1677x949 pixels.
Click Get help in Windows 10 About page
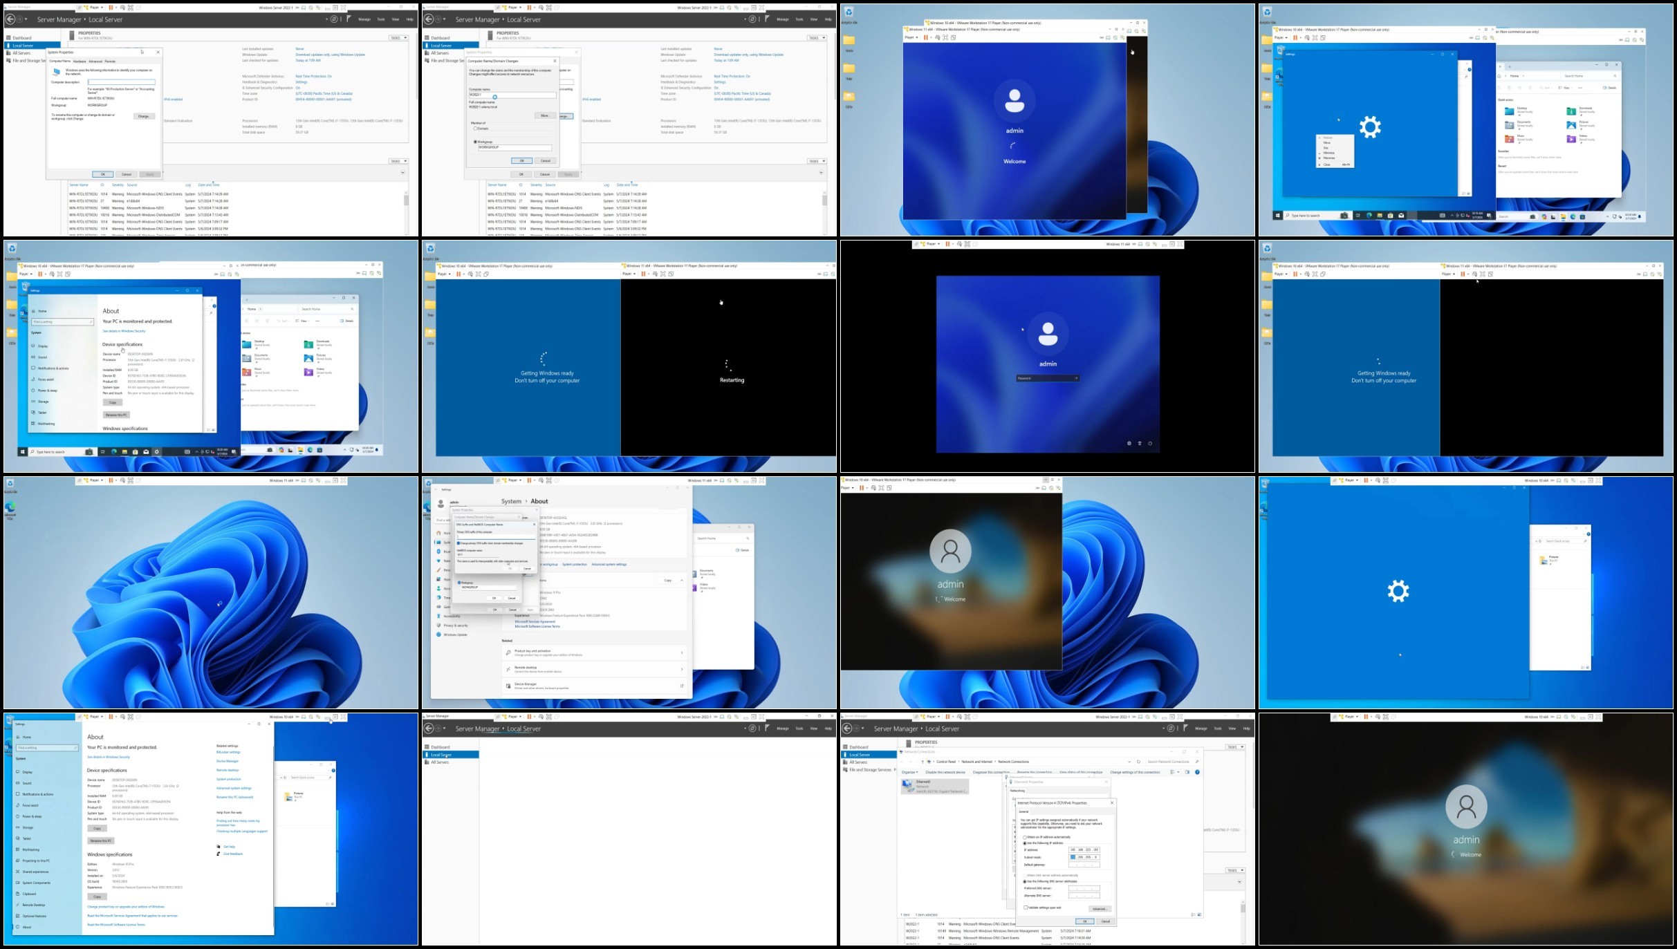pyautogui.click(x=229, y=847)
